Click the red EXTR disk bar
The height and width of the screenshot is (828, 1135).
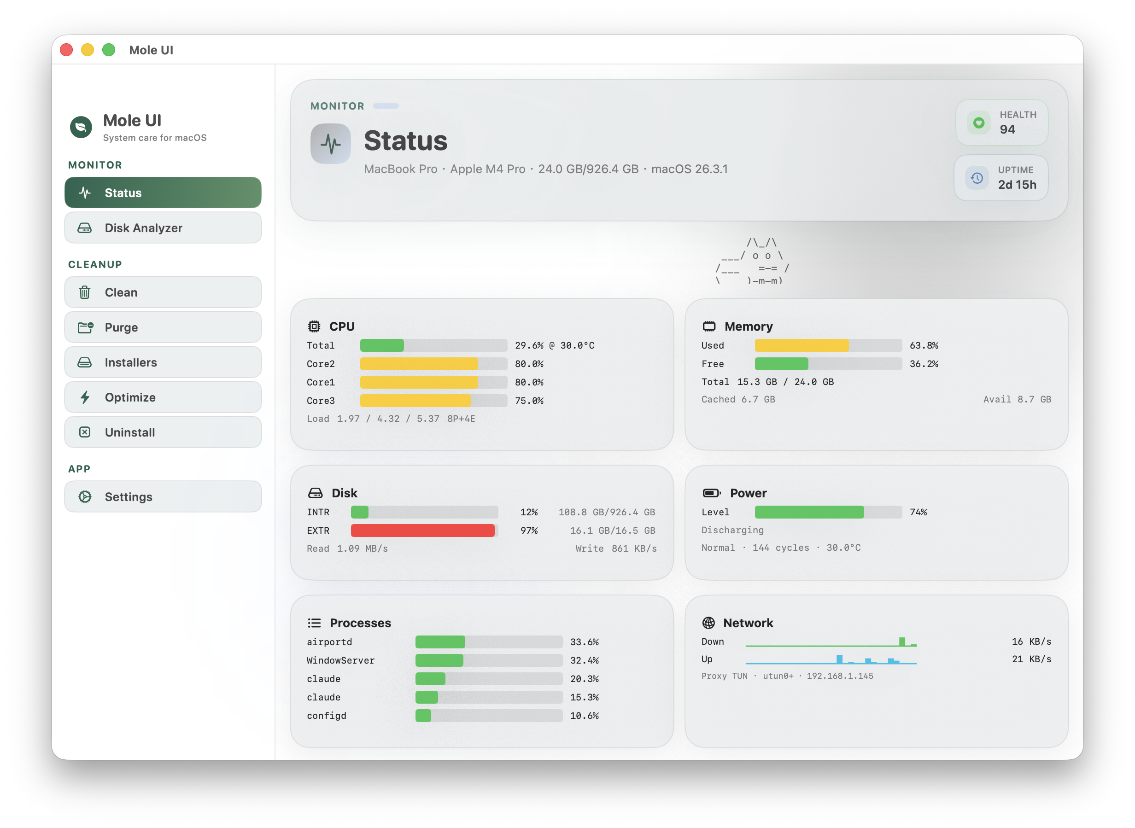[x=422, y=531]
